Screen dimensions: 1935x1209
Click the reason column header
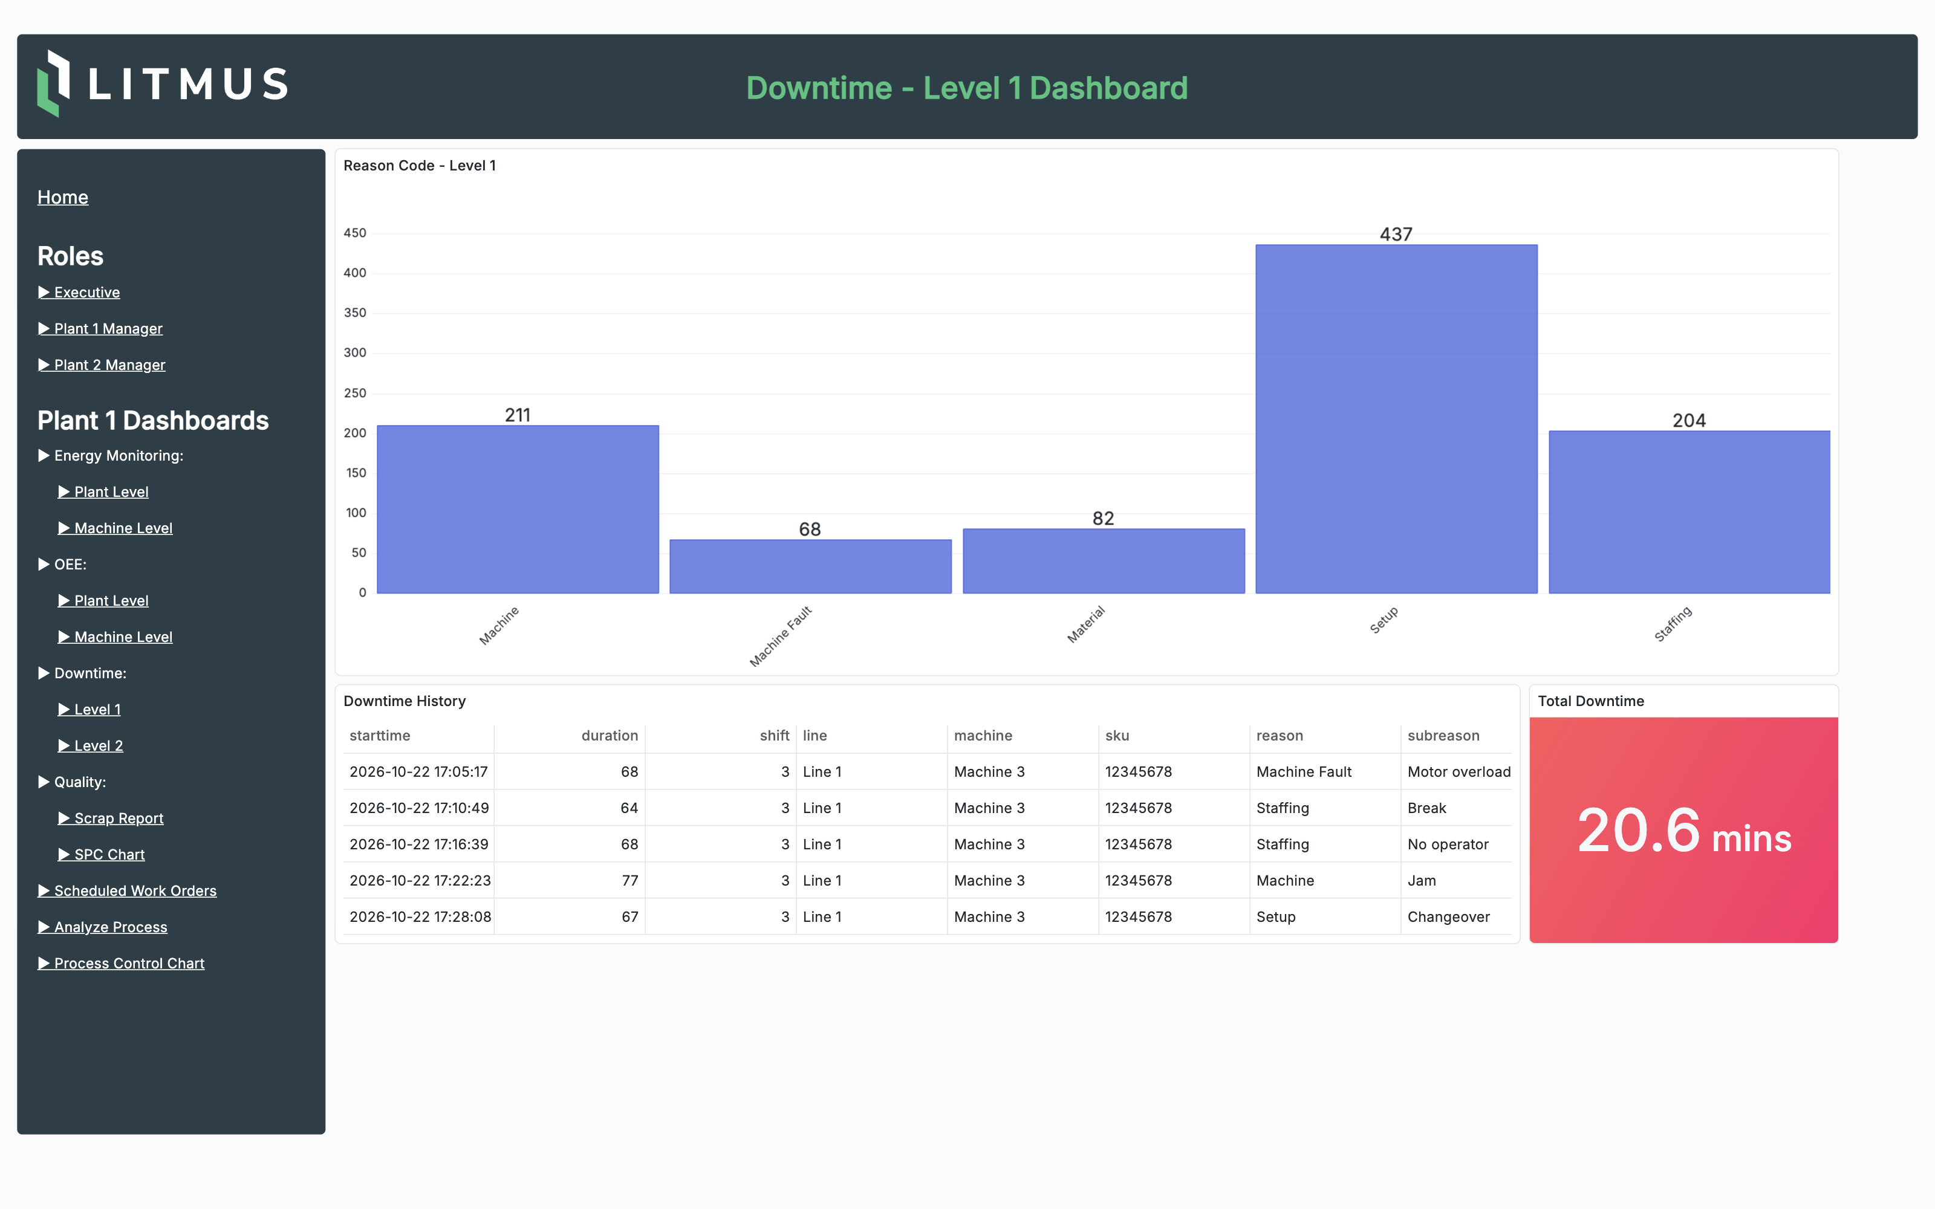tap(1280, 736)
